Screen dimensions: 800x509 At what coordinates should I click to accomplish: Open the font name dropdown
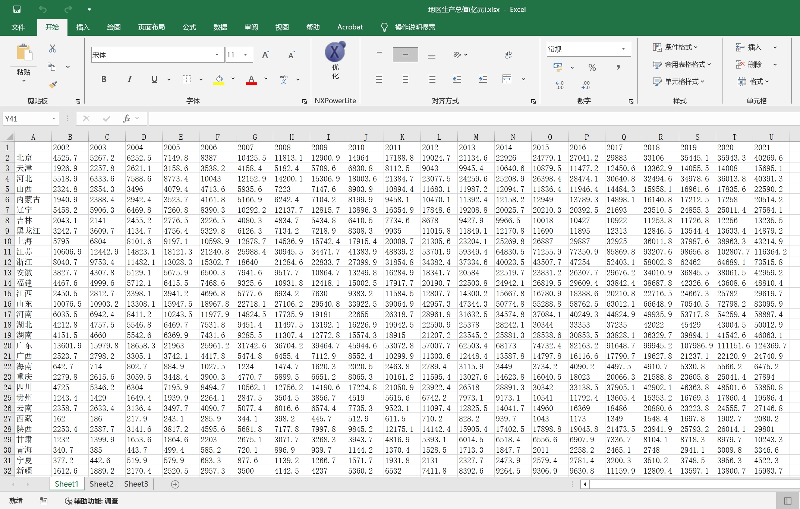(x=217, y=55)
